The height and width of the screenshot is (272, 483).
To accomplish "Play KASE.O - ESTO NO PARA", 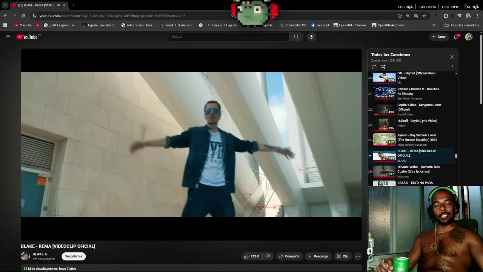I will click(411, 183).
